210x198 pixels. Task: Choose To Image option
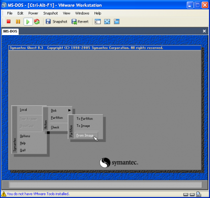tap(83, 126)
